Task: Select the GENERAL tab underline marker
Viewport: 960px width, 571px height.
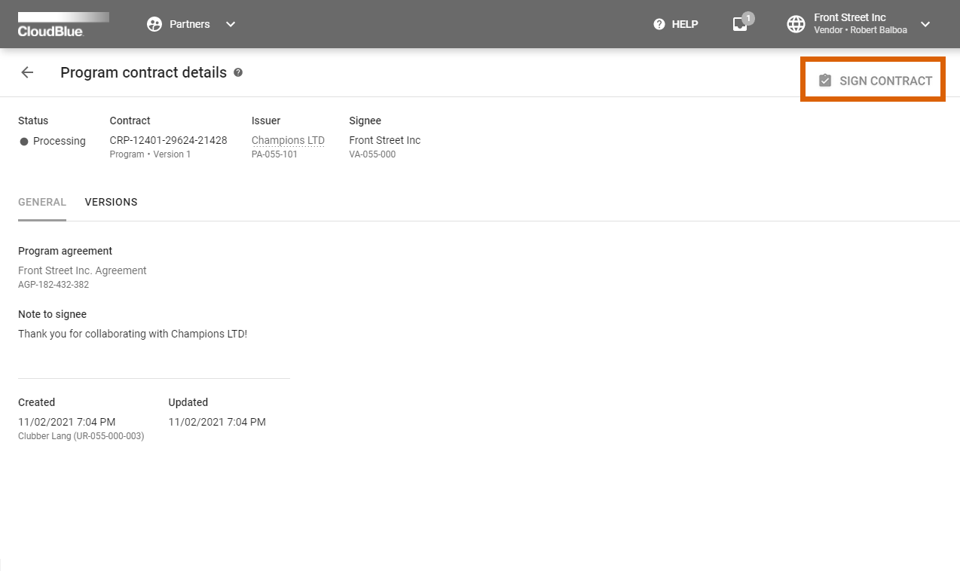Action: [41, 221]
